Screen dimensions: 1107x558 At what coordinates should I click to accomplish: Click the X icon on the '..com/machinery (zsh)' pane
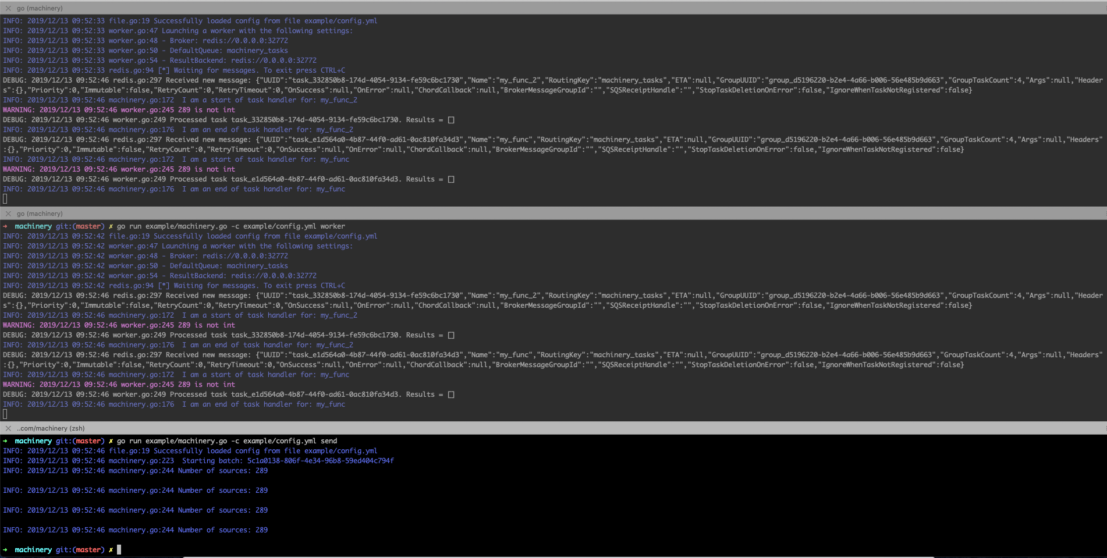[8, 428]
